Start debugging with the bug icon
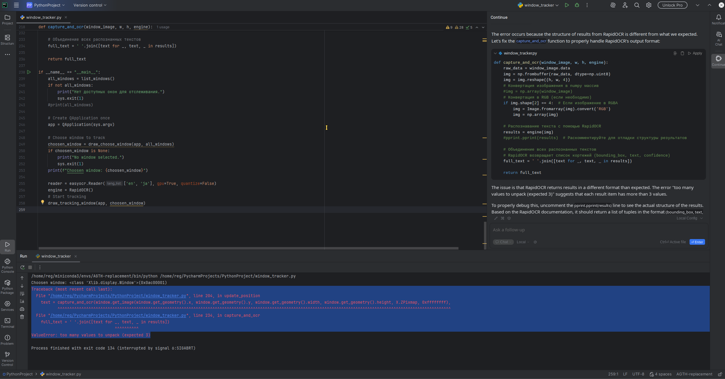The image size is (725, 379). coord(577,5)
